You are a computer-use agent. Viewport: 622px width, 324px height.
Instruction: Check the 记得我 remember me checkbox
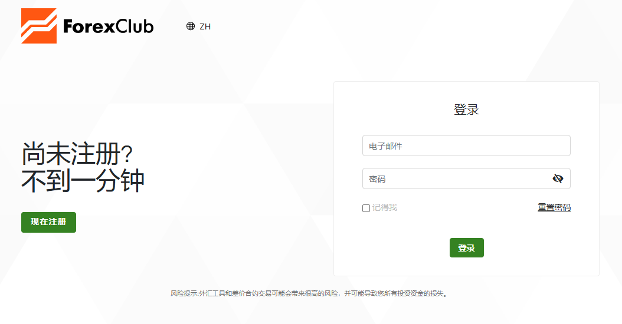pyautogui.click(x=366, y=208)
